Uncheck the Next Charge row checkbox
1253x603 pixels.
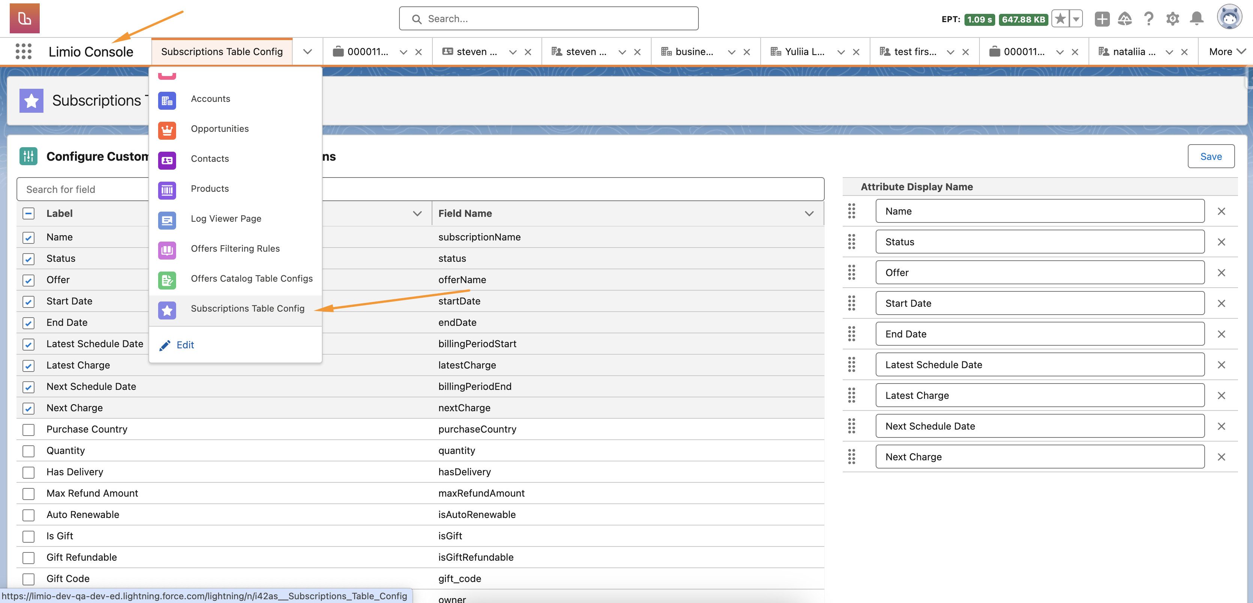pos(29,408)
